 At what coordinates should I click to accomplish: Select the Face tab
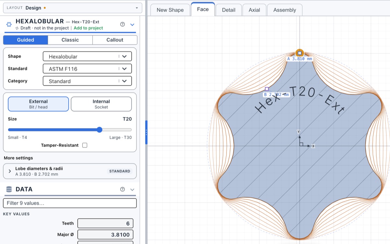coord(203,9)
